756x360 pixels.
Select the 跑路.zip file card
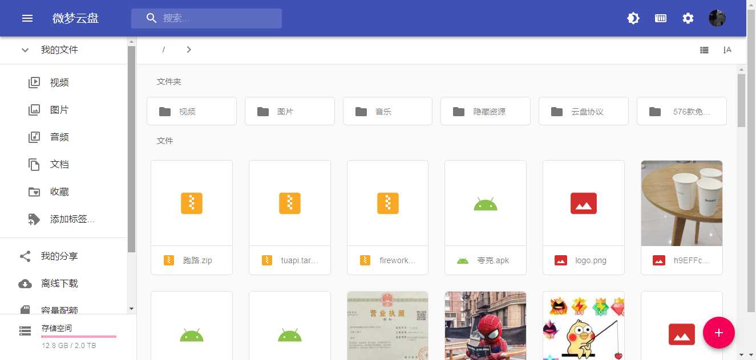(x=192, y=218)
